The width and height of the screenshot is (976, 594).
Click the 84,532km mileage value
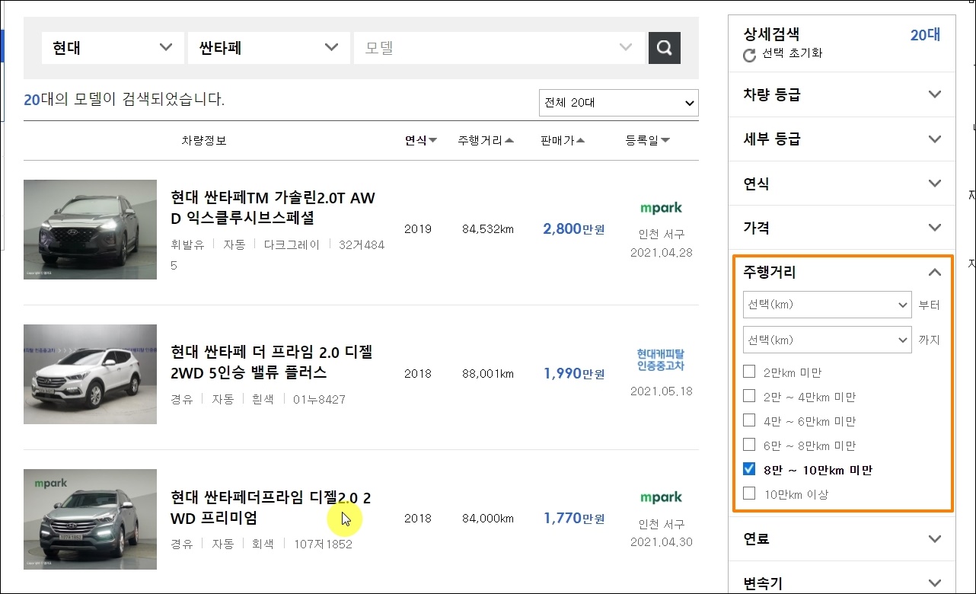[488, 228]
